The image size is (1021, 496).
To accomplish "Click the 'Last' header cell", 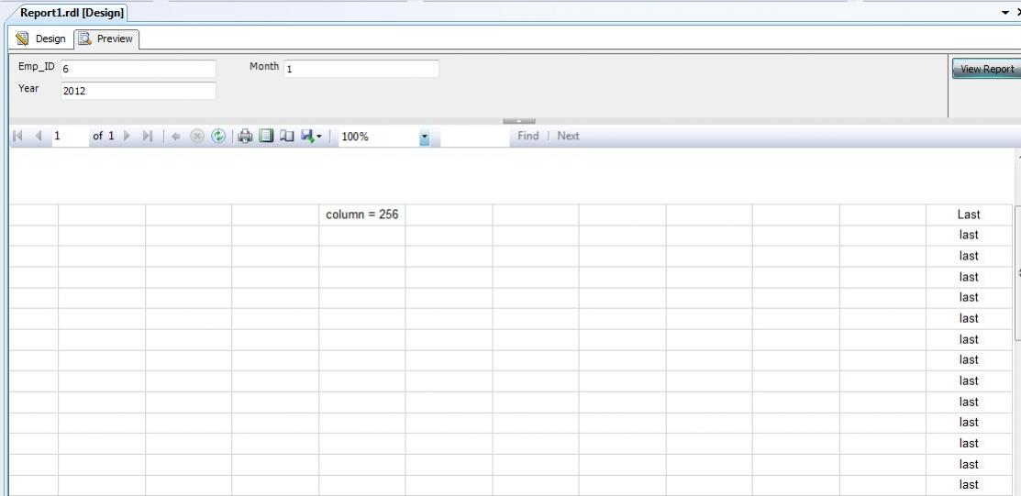I will [969, 215].
